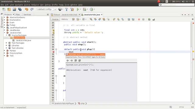Collapse the Javatutorials project node

(5, 33)
